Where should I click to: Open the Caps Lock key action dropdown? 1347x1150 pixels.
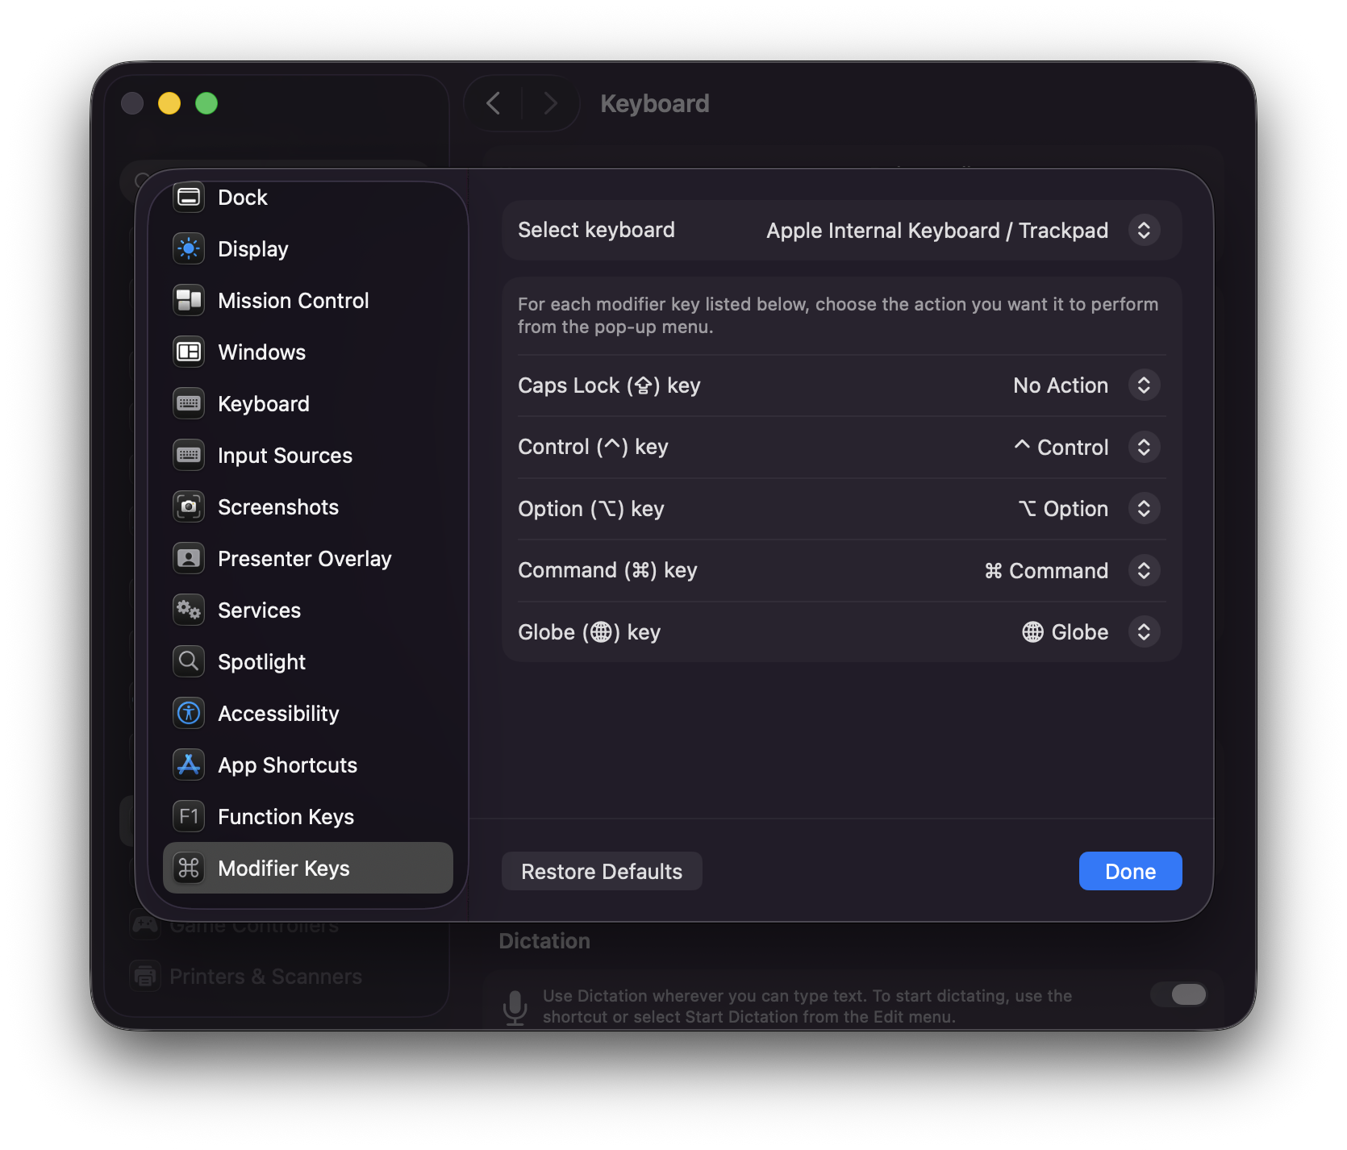(1144, 385)
